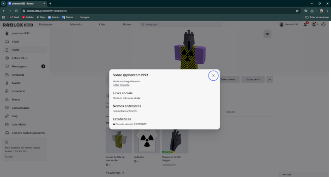The width and height of the screenshot is (331, 177).
Task: Click the avatar character image
Action: click(189, 49)
